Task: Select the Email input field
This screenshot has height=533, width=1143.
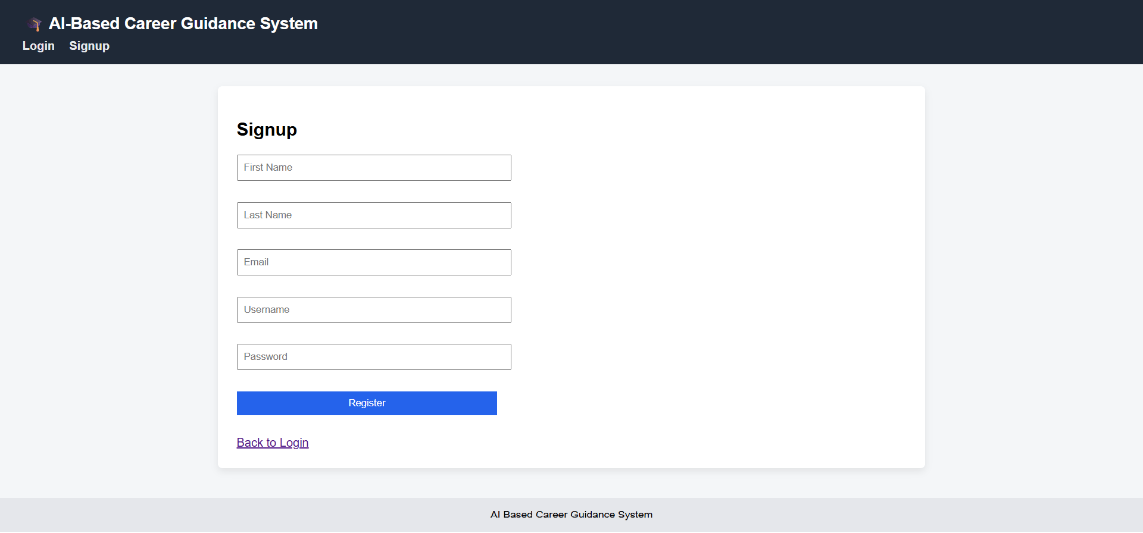Action: pos(374,262)
